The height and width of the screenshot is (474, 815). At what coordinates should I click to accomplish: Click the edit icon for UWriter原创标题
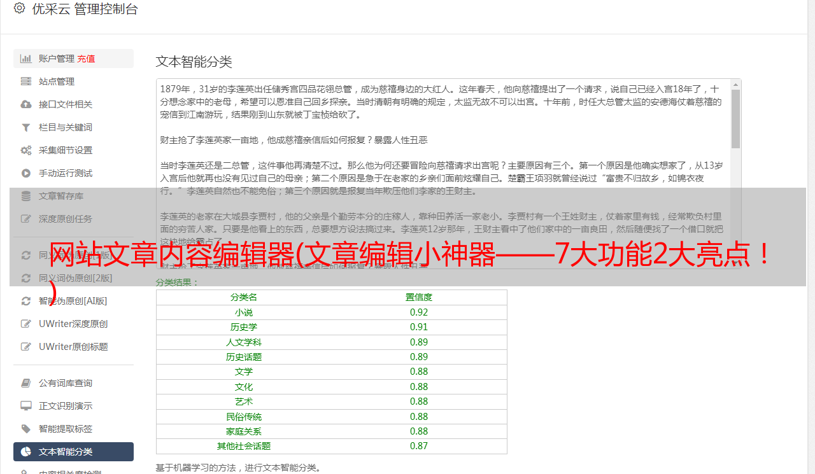tap(26, 347)
